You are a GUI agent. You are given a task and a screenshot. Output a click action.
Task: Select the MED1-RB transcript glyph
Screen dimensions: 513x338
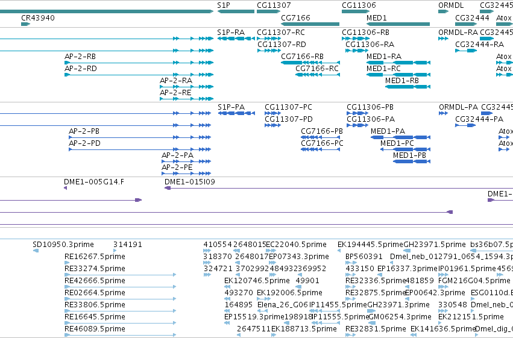pos(408,87)
